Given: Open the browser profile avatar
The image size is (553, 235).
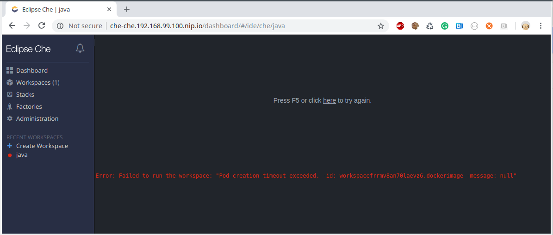Looking at the screenshot, I should [526, 26].
